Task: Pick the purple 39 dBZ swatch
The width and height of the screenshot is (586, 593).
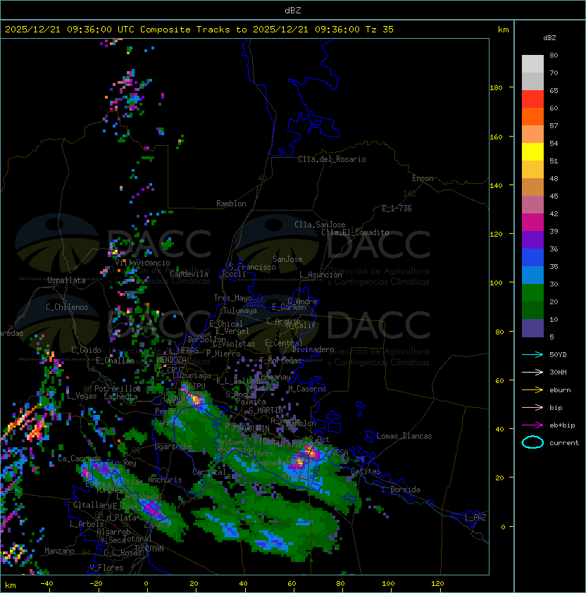Action: [532, 240]
